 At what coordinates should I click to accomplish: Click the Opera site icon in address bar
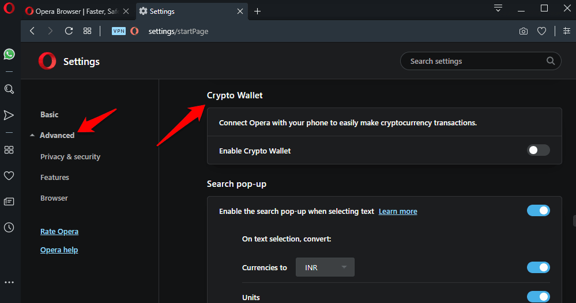coord(135,31)
